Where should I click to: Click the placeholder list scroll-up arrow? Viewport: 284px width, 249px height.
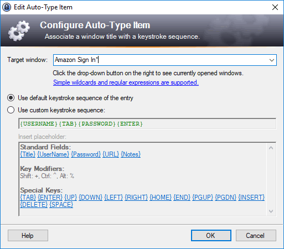click(271, 148)
